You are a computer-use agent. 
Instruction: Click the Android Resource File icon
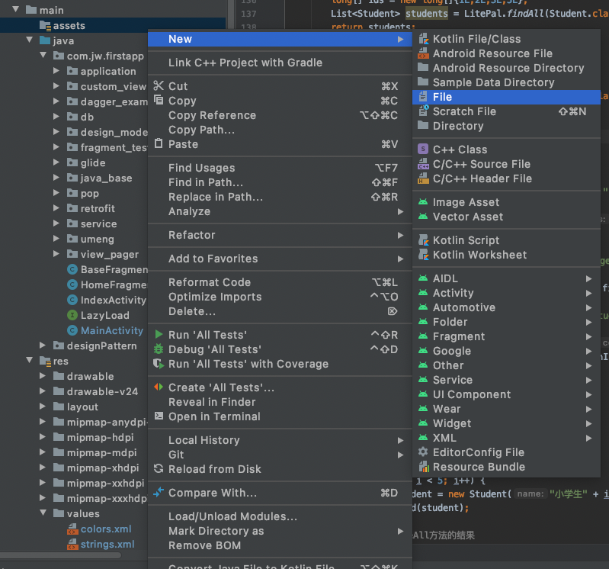click(x=423, y=53)
